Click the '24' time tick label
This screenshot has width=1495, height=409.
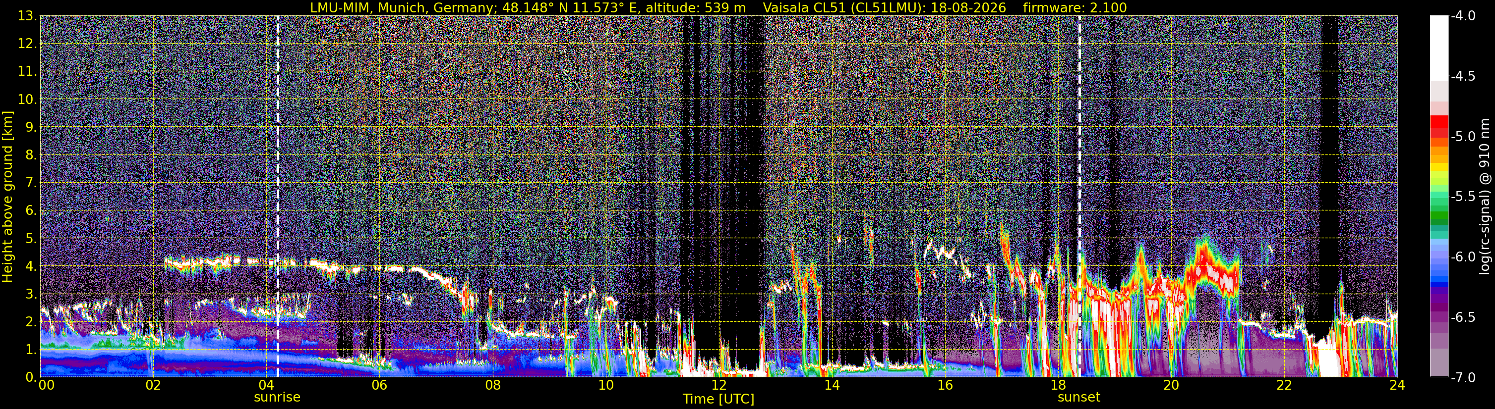[x=1397, y=385]
